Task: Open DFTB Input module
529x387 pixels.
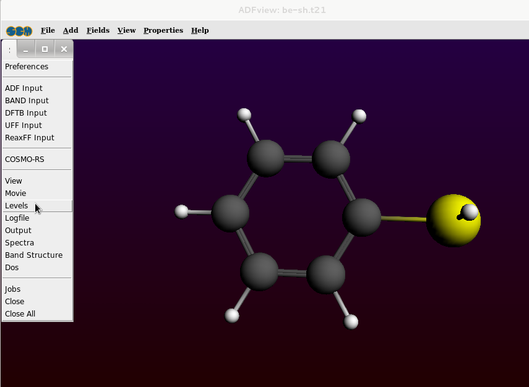Action: [26, 113]
